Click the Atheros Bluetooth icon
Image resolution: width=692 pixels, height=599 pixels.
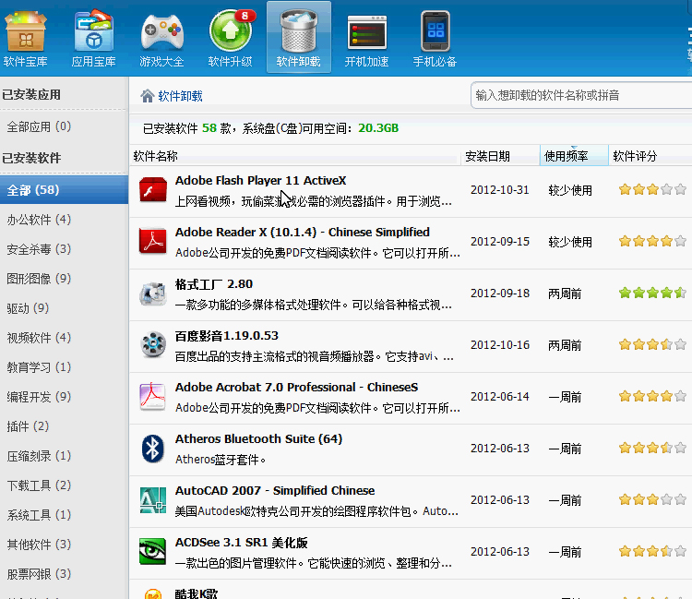(x=152, y=449)
